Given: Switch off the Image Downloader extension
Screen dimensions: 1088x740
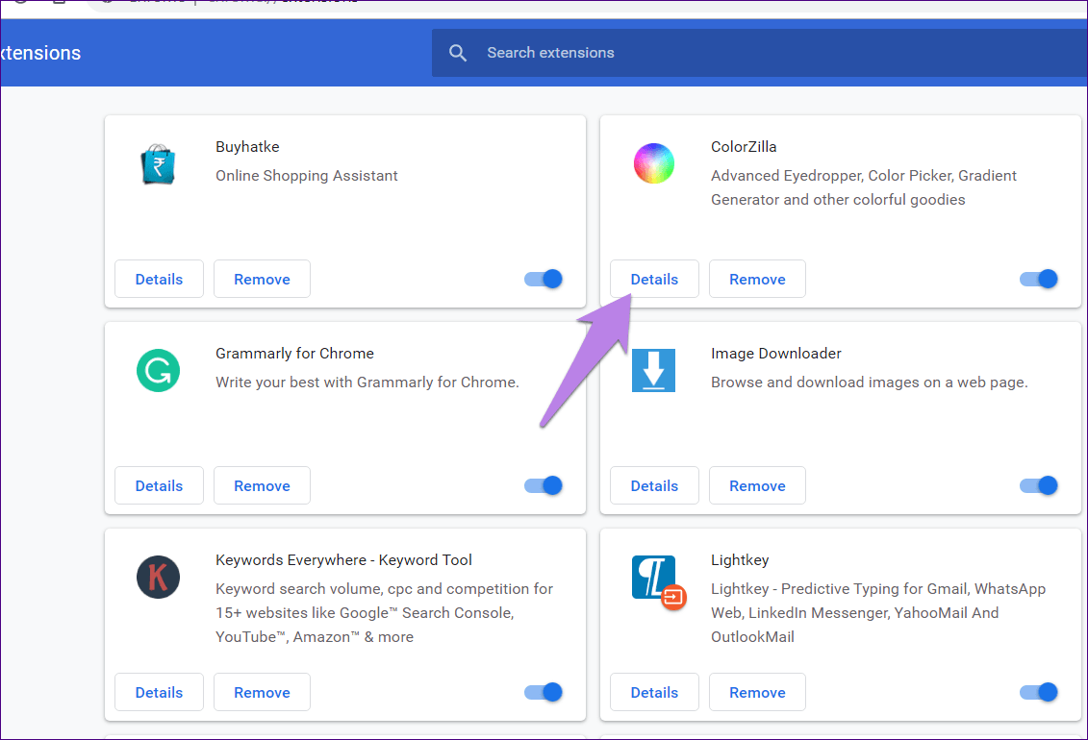Looking at the screenshot, I should 1039,485.
